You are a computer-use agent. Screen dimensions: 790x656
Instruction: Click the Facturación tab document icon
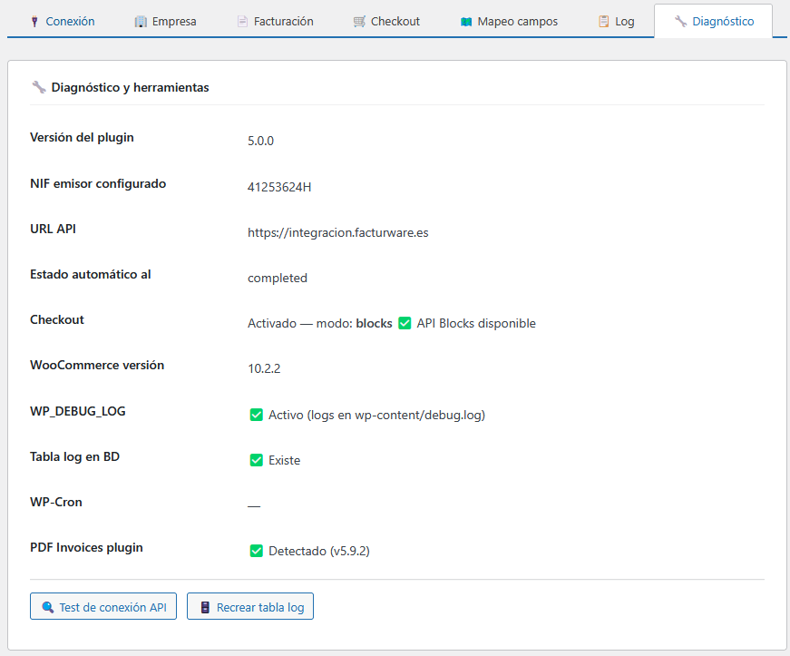(242, 21)
